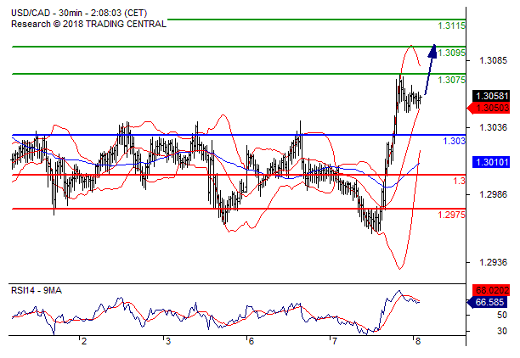Click the 1.2986 price axis value
Viewport: 520px width, 358px height.
tap(493, 194)
